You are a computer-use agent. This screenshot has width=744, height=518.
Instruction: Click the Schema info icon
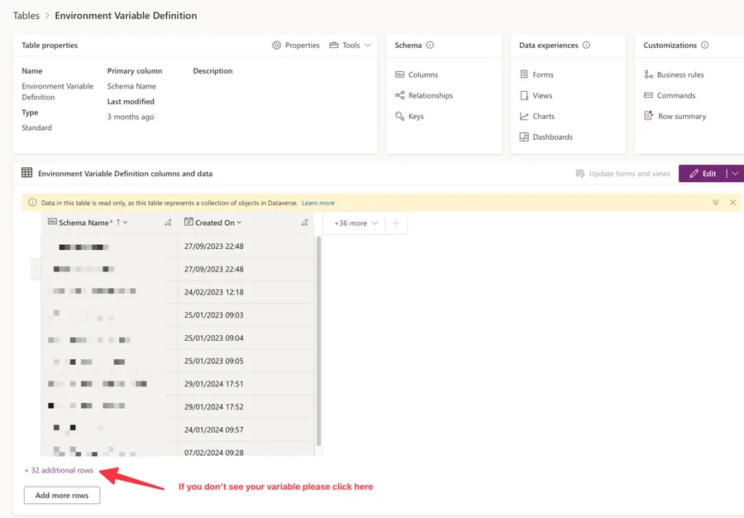point(430,46)
